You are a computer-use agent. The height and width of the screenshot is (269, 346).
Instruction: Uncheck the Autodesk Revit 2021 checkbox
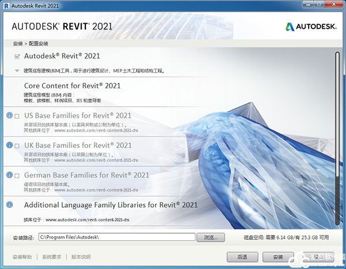click(17, 57)
